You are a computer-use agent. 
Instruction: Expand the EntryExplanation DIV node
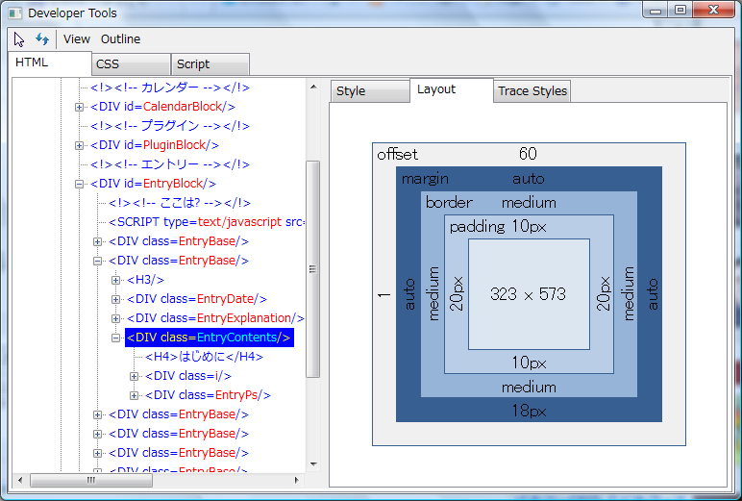pos(115,318)
